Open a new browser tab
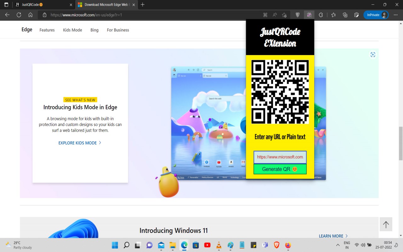The width and height of the screenshot is (403, 252). (x=143, y=5)
